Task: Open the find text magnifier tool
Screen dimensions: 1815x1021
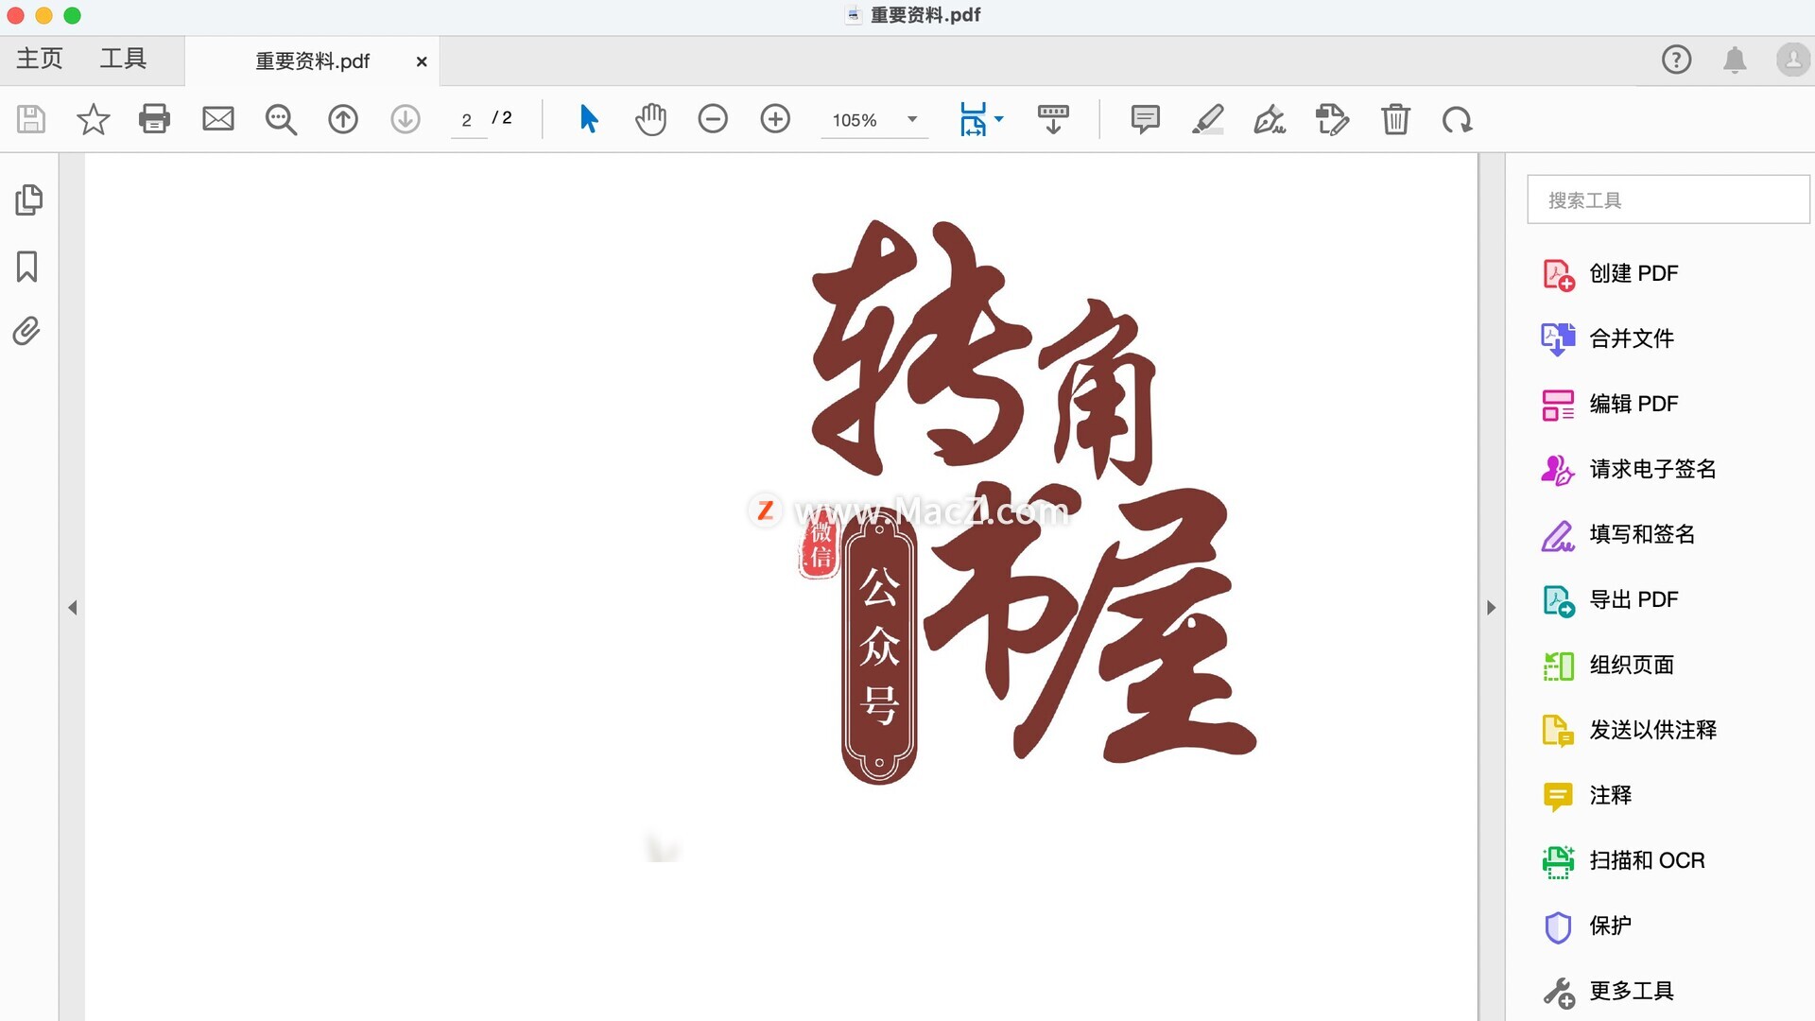Action: (281, 120)
